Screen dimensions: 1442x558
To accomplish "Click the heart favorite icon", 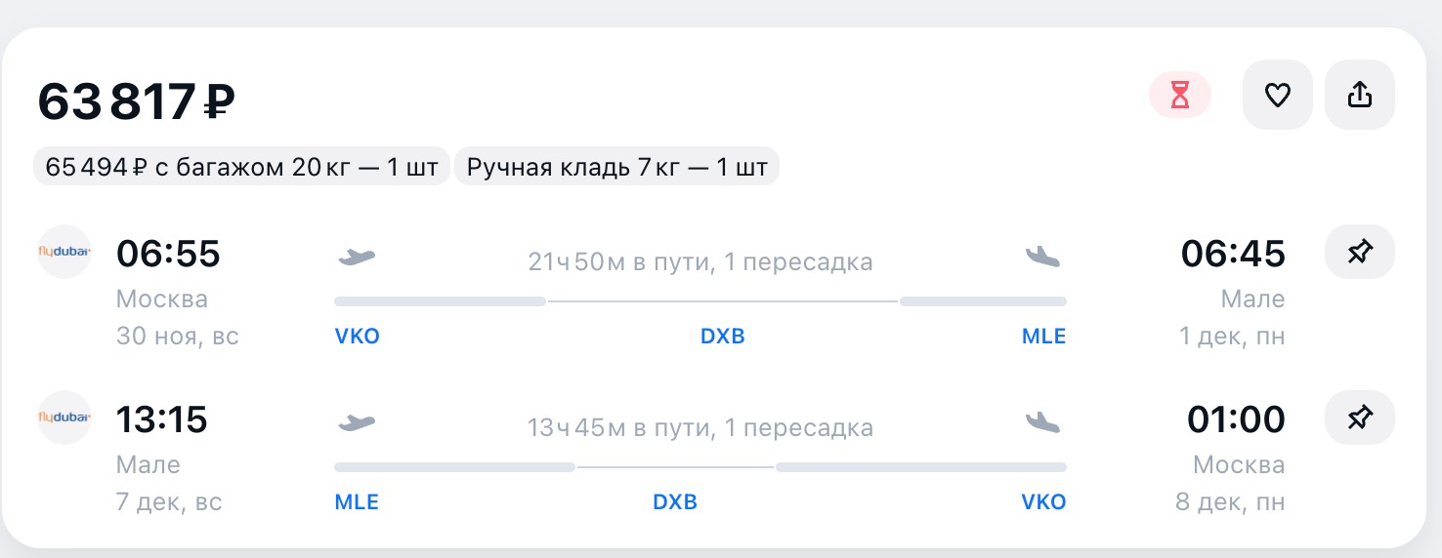I will [x=1277, y=95].
